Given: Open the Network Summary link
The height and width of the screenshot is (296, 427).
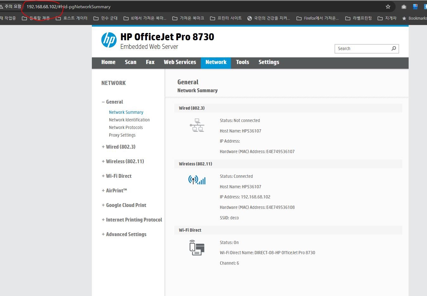Looking at the screenshot, I should [x=126, y=112].
